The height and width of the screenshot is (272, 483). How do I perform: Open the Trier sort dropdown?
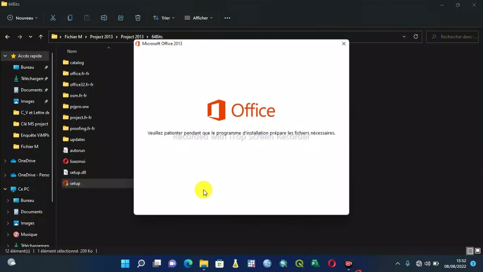[x=164, y=18]
